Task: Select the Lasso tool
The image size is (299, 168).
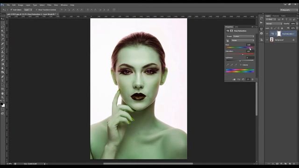Action: (2, 27)
